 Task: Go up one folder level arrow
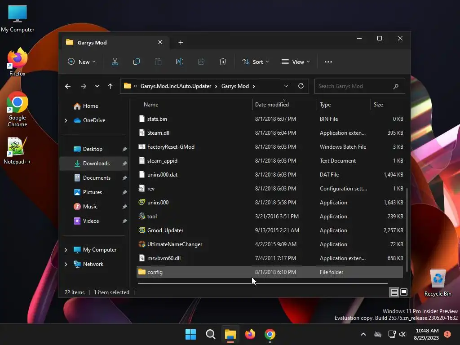pyautogui.click(x=111, y=86)
